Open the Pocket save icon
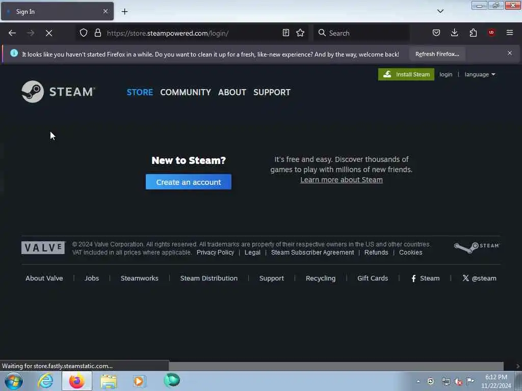The width and height of the screenshot is (522, 391). tap(436, 33)
